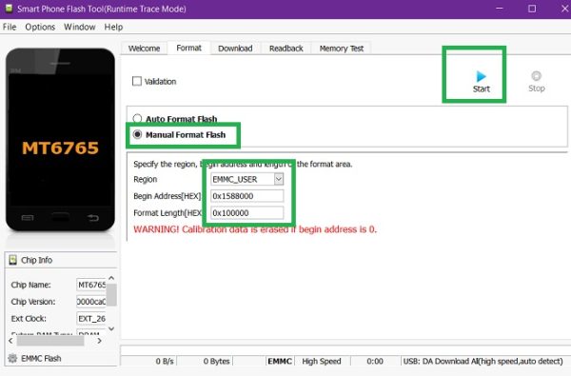Image resolution: width=571 pixels, height=376 pixels.
Task: Open the File menu
Action: coord(10,27)
